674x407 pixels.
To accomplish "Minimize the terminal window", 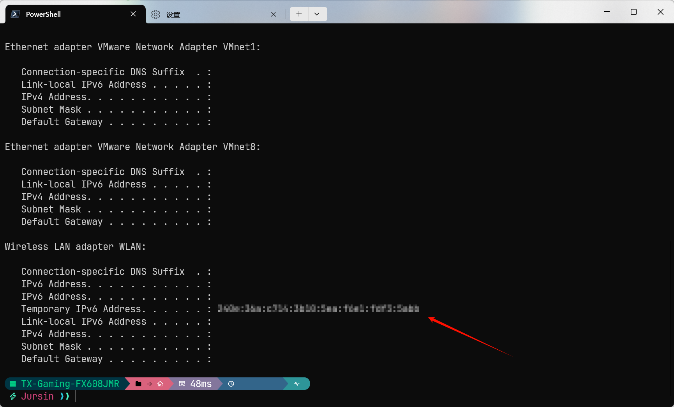I will pyautogui.click(x=607, y=12).
